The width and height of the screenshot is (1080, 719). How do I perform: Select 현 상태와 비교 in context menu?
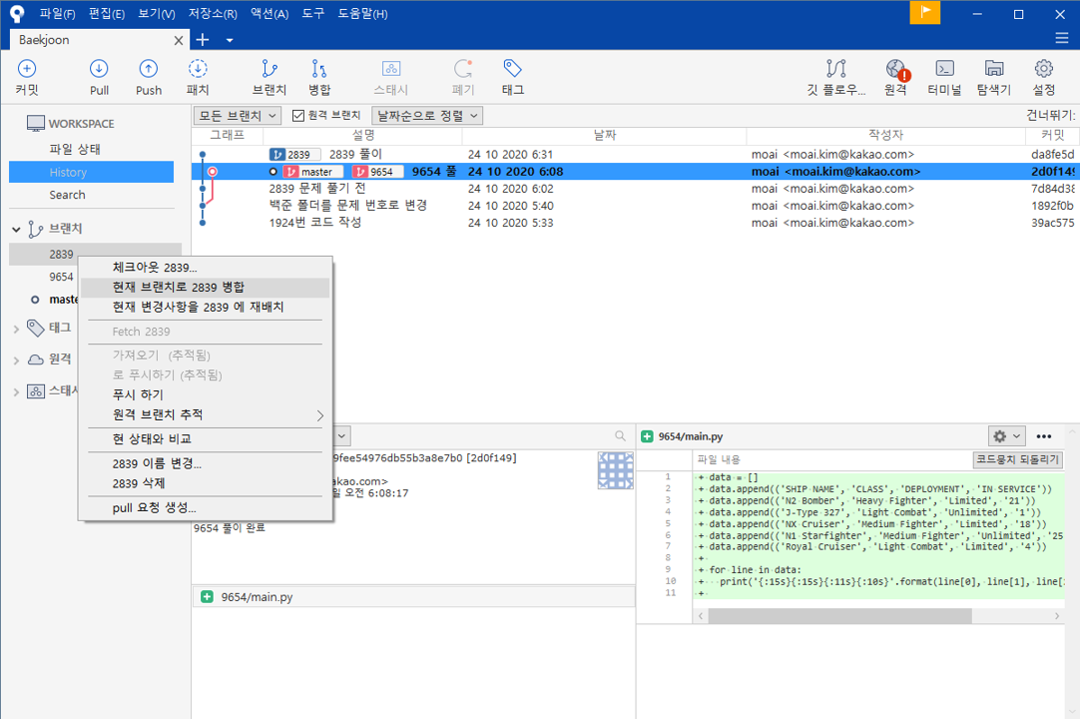206,439
